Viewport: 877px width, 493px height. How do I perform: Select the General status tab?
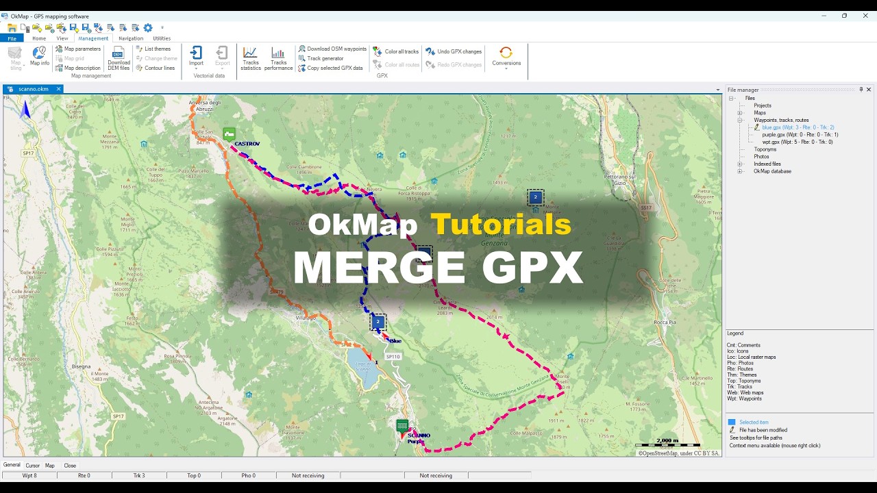point(12,465)
